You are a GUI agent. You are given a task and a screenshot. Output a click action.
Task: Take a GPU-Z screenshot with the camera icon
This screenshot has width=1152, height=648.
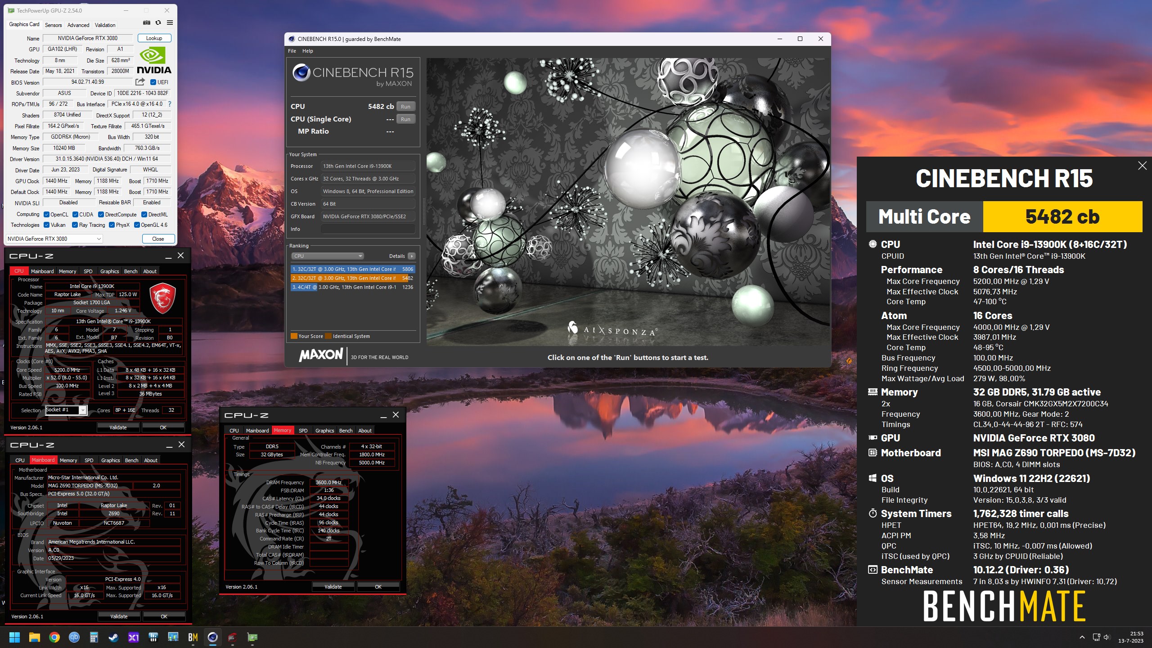coord(147,22)
